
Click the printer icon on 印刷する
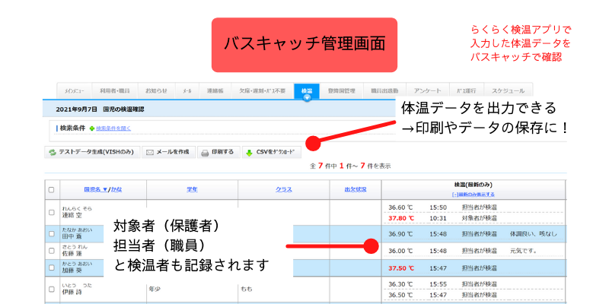(x=205, y=152)
